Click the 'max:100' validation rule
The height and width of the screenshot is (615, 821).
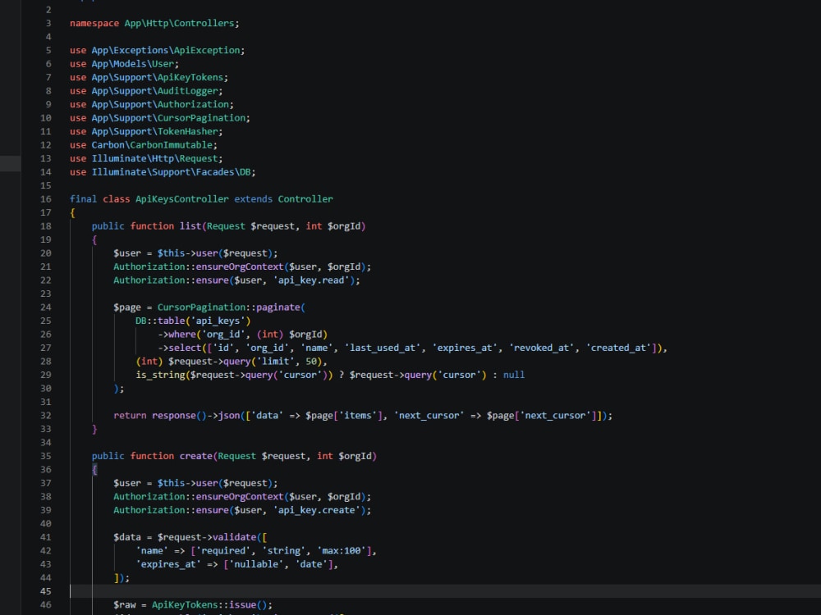341,551
